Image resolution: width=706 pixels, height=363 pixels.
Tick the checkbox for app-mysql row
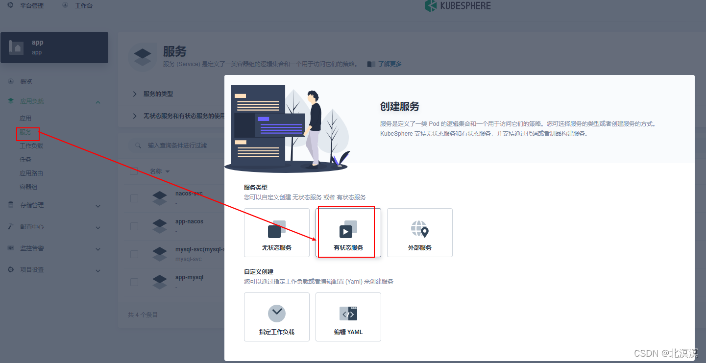(x=134, y=282)
